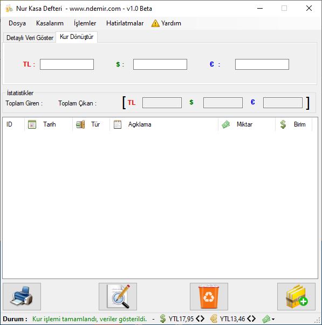The height and width of the screenshot is (325, 322).
Task: Select the Kur Dönüştür tab
Action: point(77,37)
